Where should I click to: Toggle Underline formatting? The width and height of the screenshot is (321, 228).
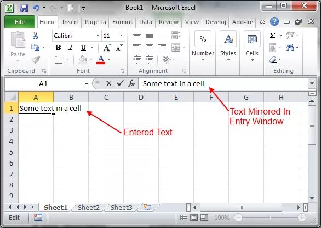[x=83, y=48]
